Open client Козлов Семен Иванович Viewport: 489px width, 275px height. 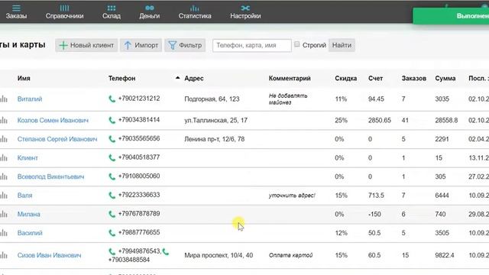coord(53,121)
